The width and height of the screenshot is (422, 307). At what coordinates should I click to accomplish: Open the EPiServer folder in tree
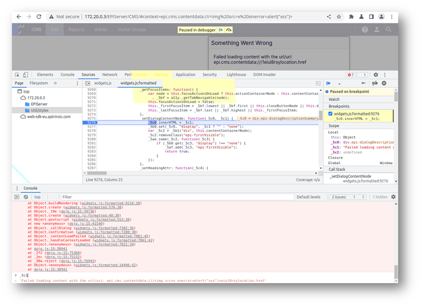click(x=39, y=104)
